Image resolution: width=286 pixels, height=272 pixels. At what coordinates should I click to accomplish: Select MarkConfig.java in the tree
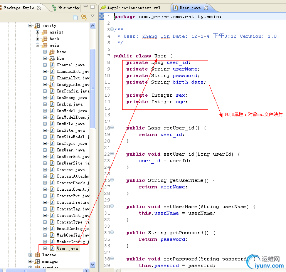click(73, 235)
